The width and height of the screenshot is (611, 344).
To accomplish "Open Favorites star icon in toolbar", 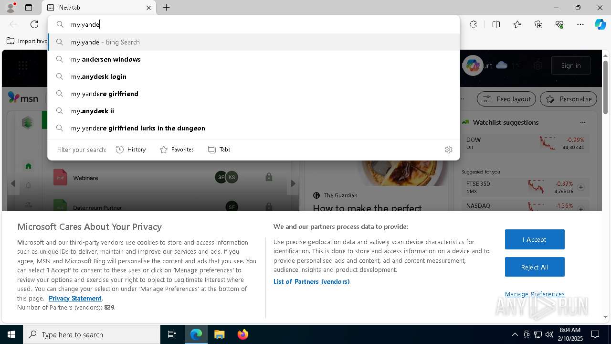I will [517, 24].
